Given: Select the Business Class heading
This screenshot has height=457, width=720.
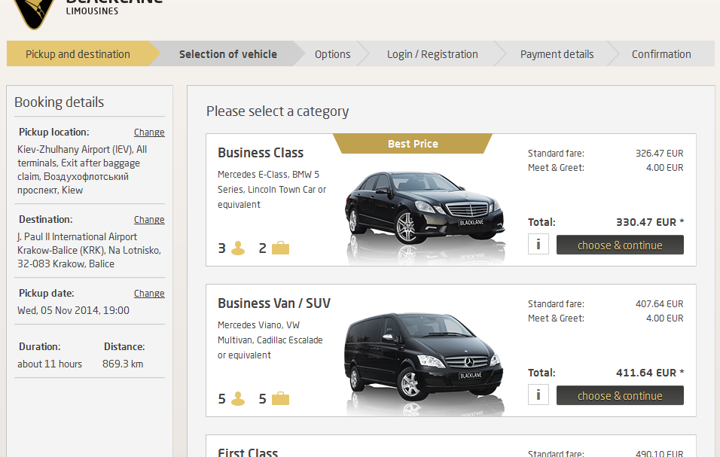Looking at the screenshot, I should (261, 152).
